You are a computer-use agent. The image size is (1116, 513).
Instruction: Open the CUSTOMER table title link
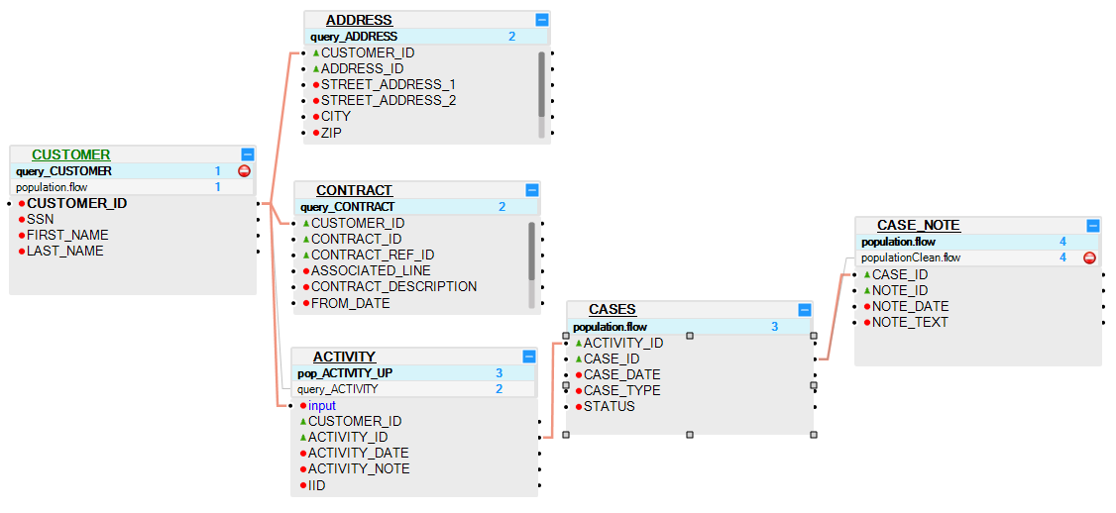click(70, 154)
